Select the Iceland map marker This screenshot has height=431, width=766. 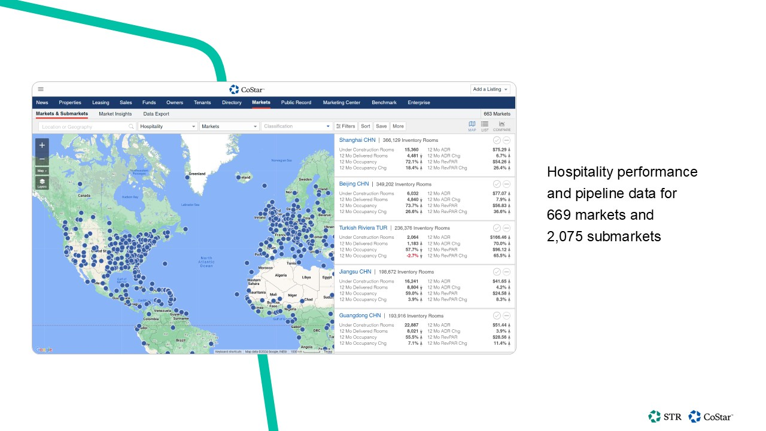238,177
